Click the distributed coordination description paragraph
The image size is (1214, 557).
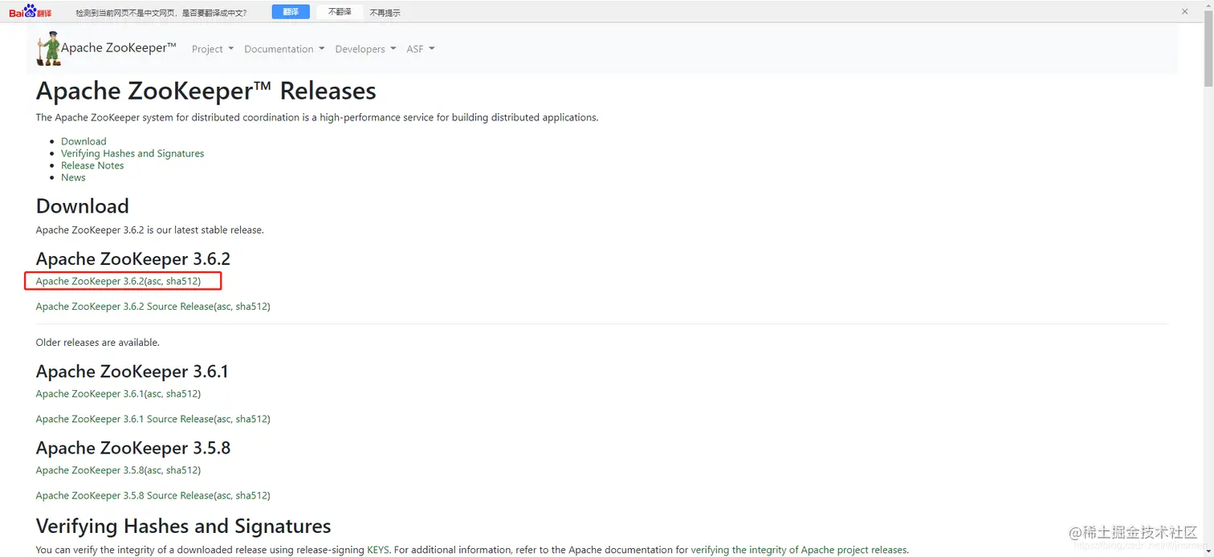pyautogui.click(x=317, y=117)
